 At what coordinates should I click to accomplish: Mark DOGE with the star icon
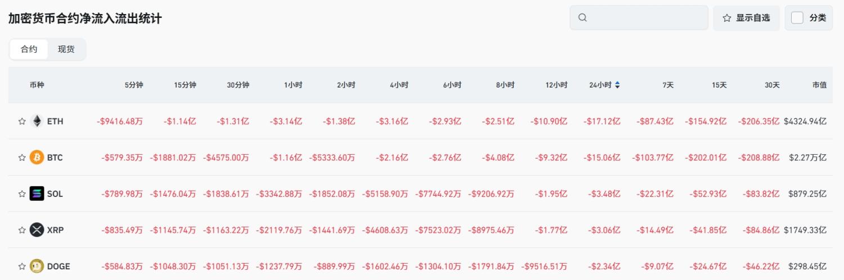(22, 266)
